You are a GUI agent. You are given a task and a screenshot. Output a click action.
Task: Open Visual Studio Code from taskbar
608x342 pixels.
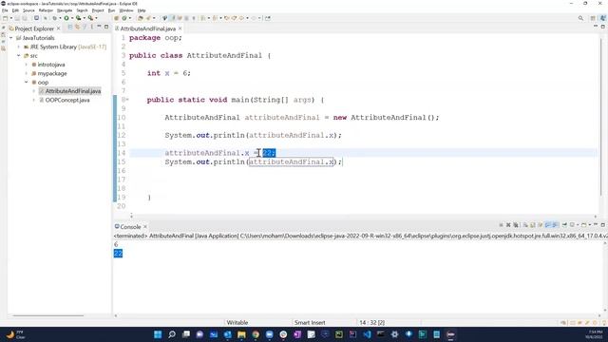point(367,334)
